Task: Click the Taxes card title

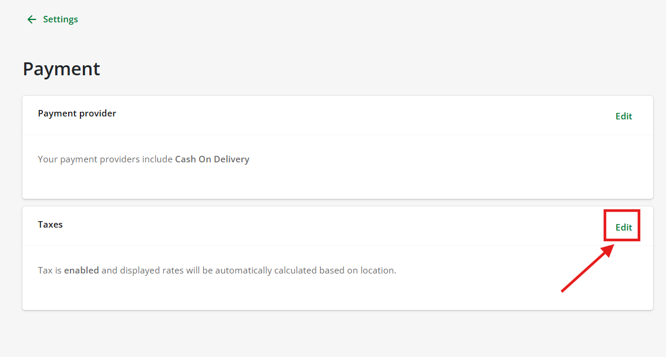Action: pos(50,224)
